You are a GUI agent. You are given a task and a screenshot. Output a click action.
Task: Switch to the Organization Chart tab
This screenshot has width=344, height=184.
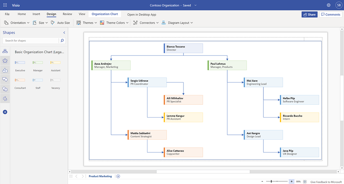click(105, 14)
